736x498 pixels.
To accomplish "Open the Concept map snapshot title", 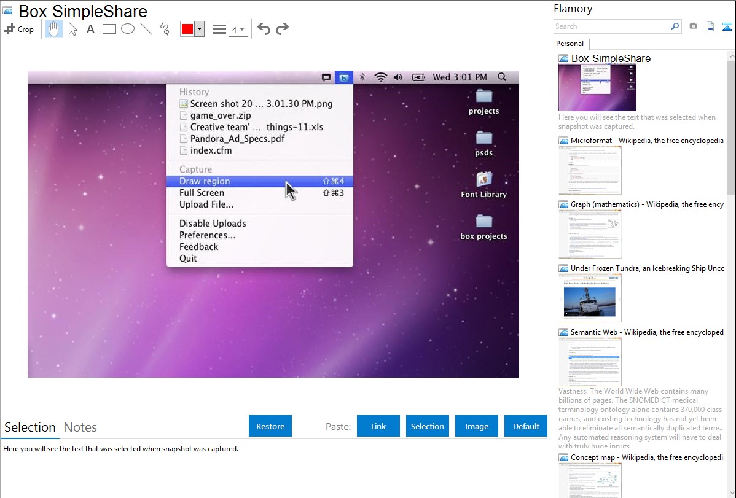I will pyautogui.click(x=648, y=457).
